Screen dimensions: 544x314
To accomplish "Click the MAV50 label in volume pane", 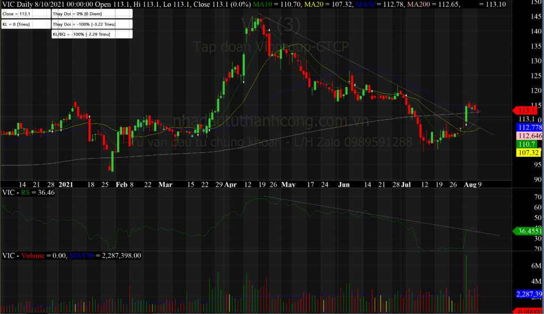I will point(84,256).
